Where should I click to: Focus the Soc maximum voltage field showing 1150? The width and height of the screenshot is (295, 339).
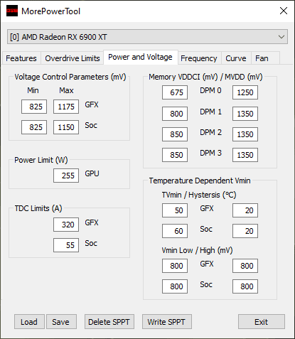(x=66, y=127)
